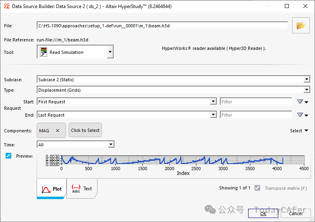
Task: Click the File path input field
Action: [162, 26]
